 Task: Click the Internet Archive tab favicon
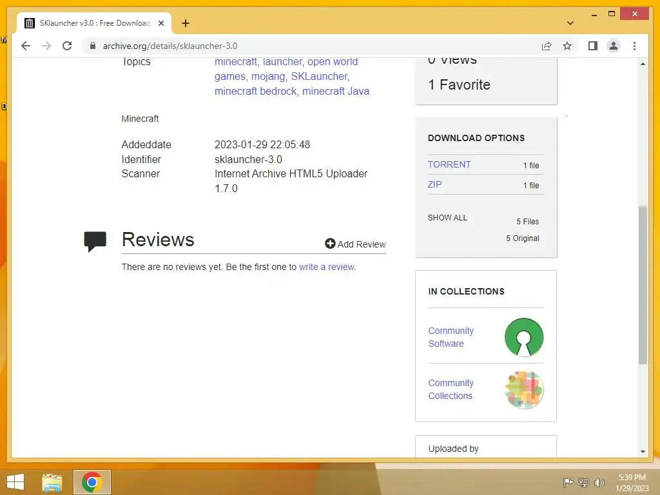(x=29, y=23)
